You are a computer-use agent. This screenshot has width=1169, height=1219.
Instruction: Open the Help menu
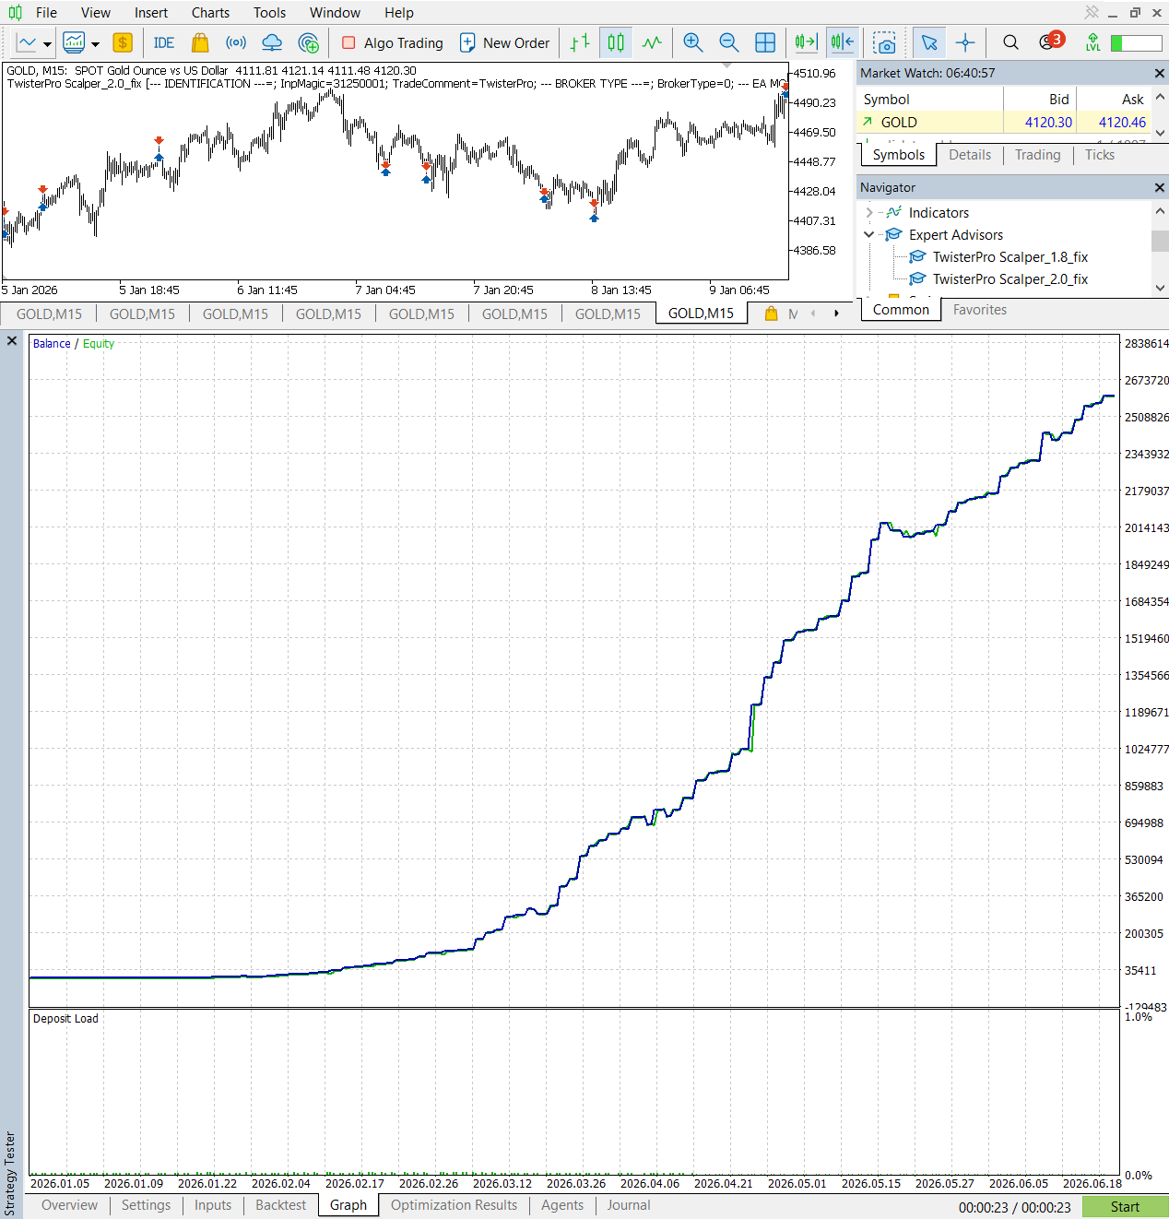click(399, 13)
